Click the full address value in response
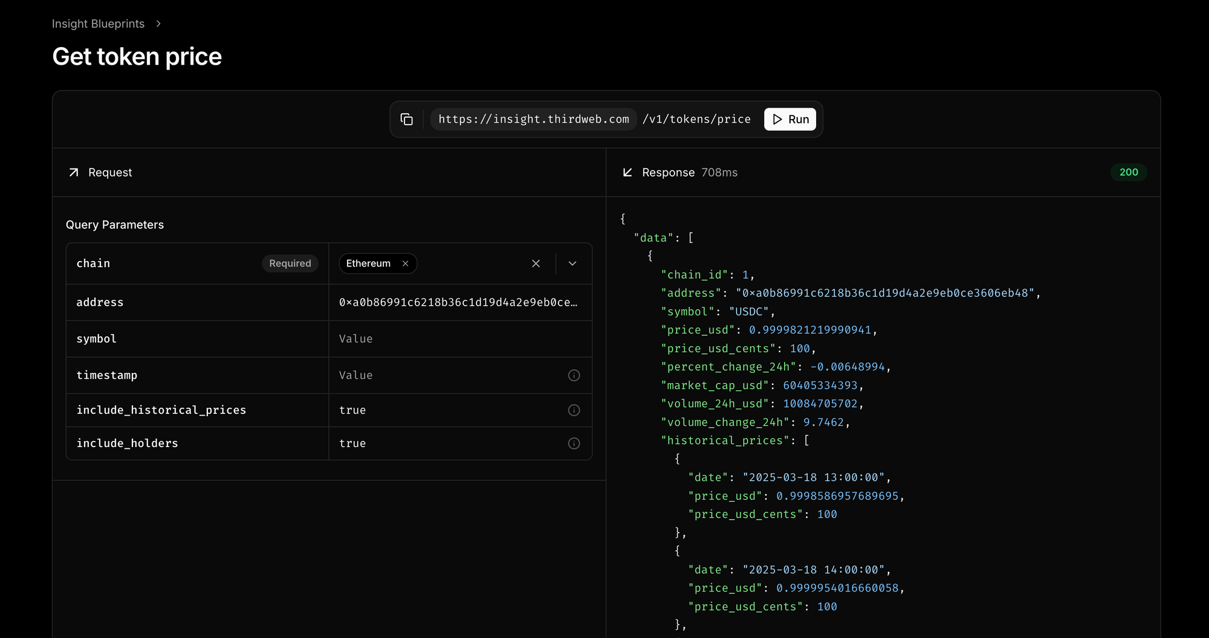Image resolution: width=1209 pixels, height=638 pixels. click(885, 293)
